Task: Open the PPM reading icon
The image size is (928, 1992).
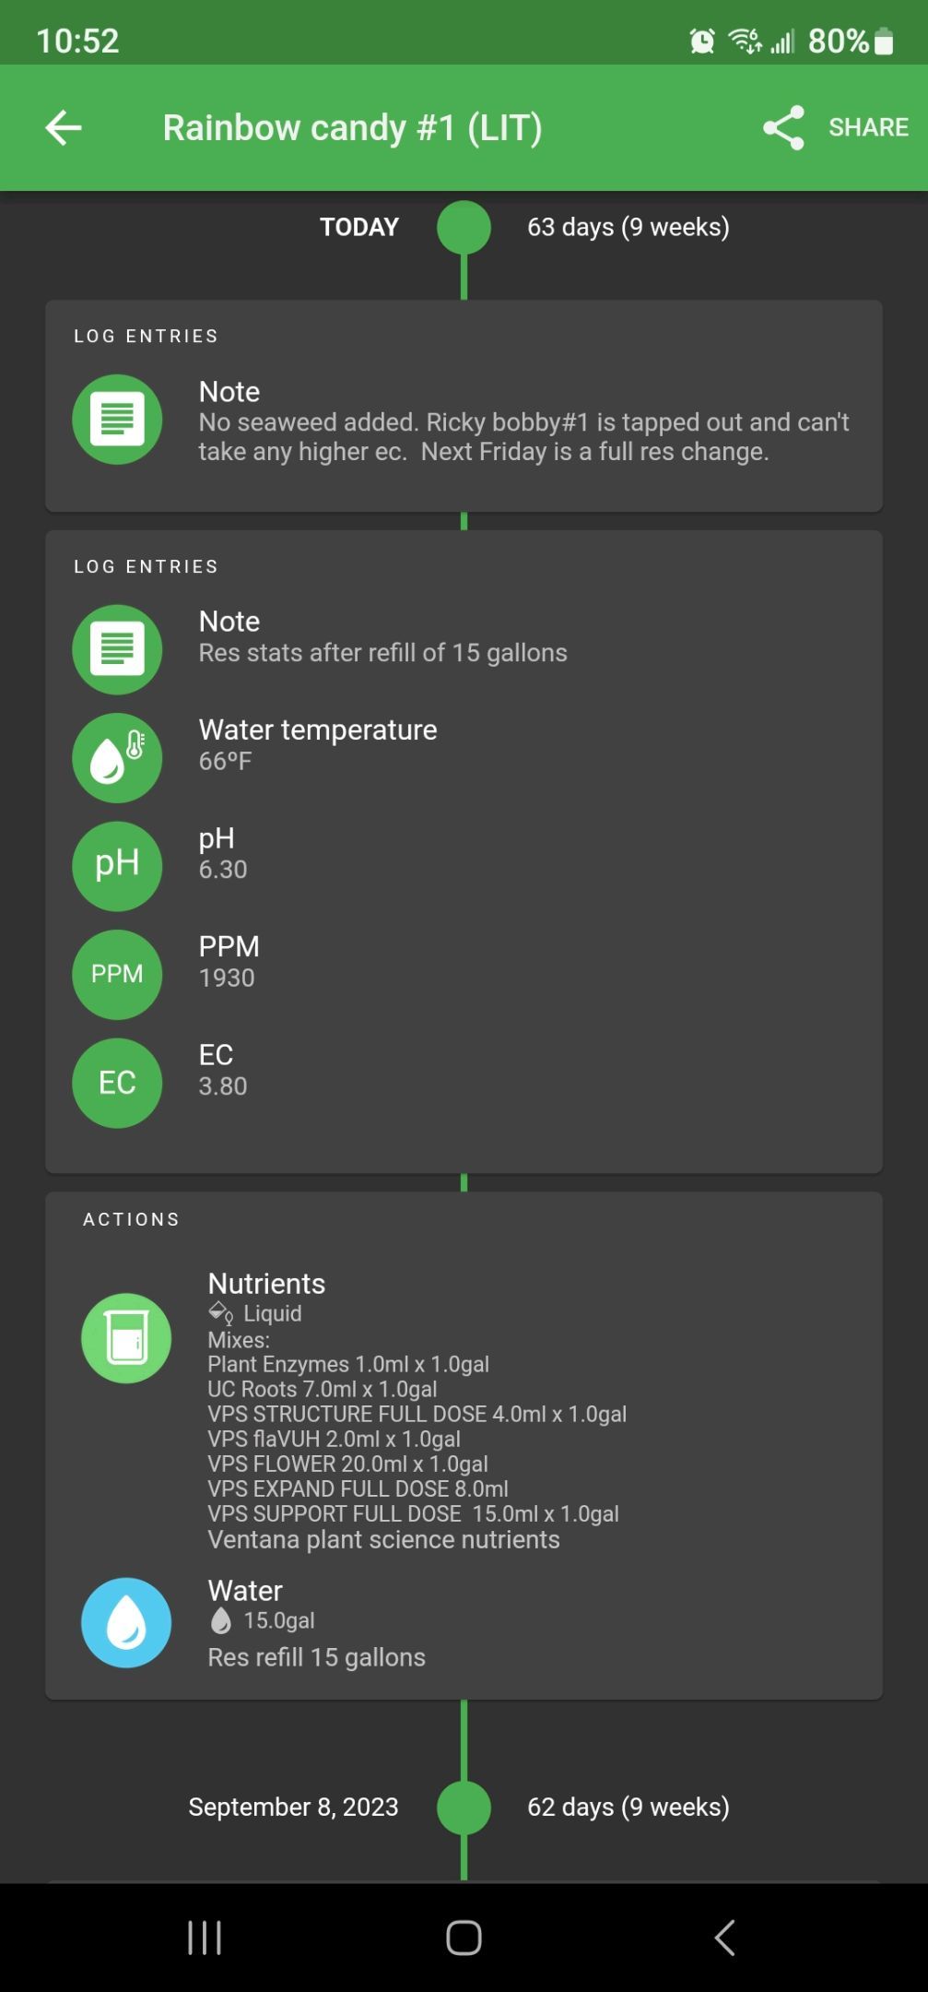Action: [x=117, y=974]
